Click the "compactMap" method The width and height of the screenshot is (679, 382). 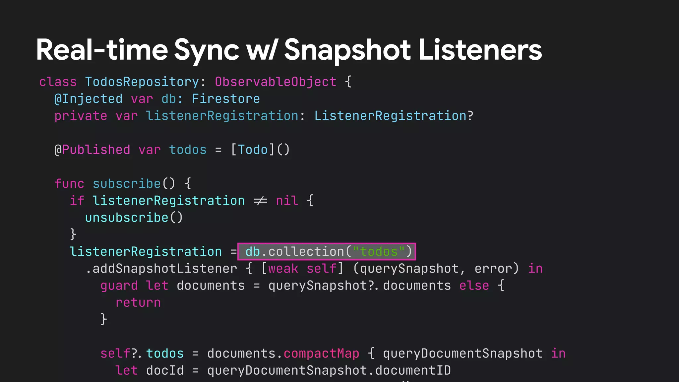click(321, 353)
